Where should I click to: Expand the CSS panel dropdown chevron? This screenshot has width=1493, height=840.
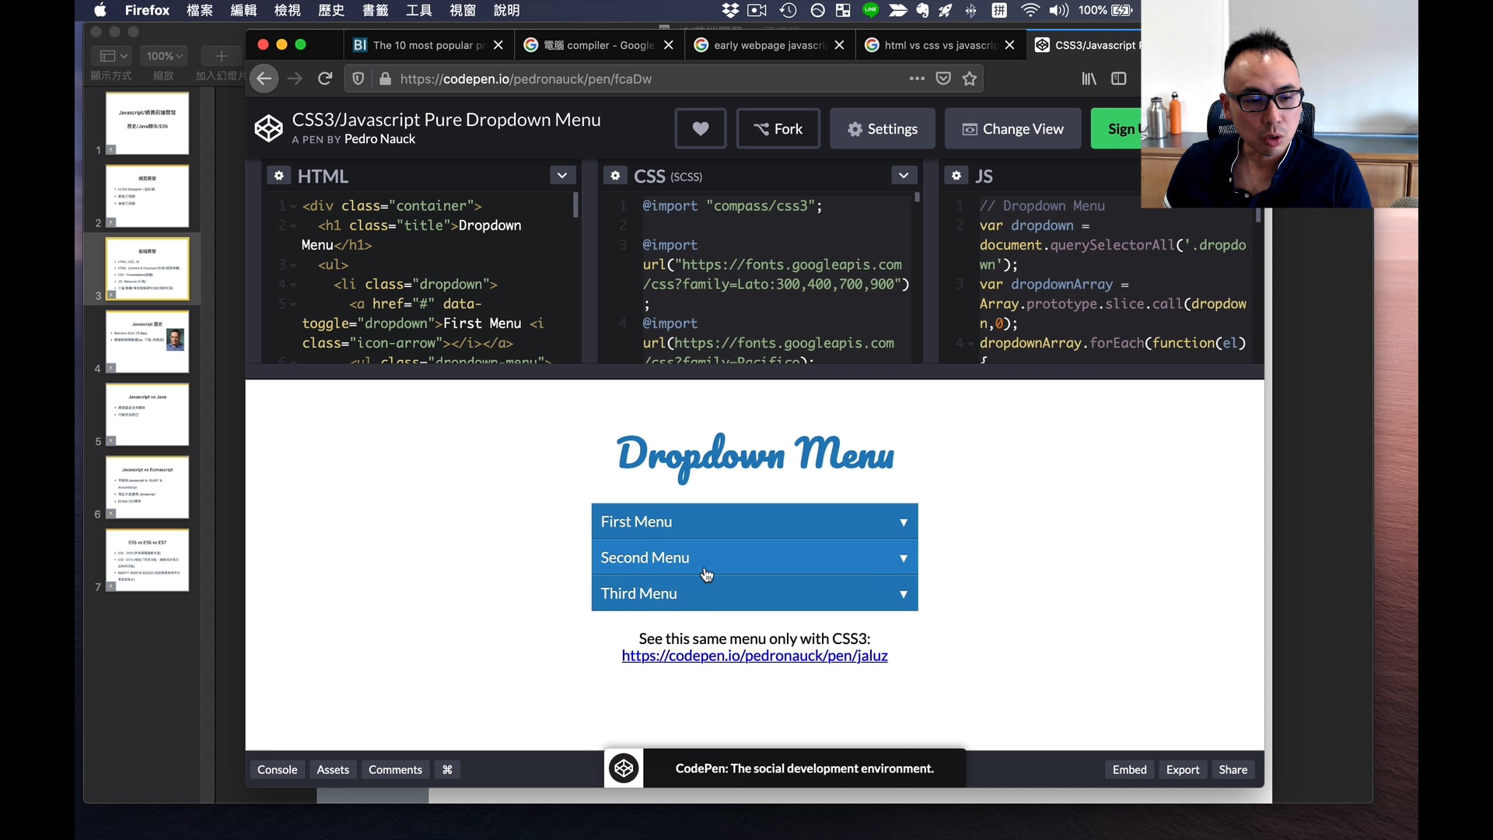[903, 176]
